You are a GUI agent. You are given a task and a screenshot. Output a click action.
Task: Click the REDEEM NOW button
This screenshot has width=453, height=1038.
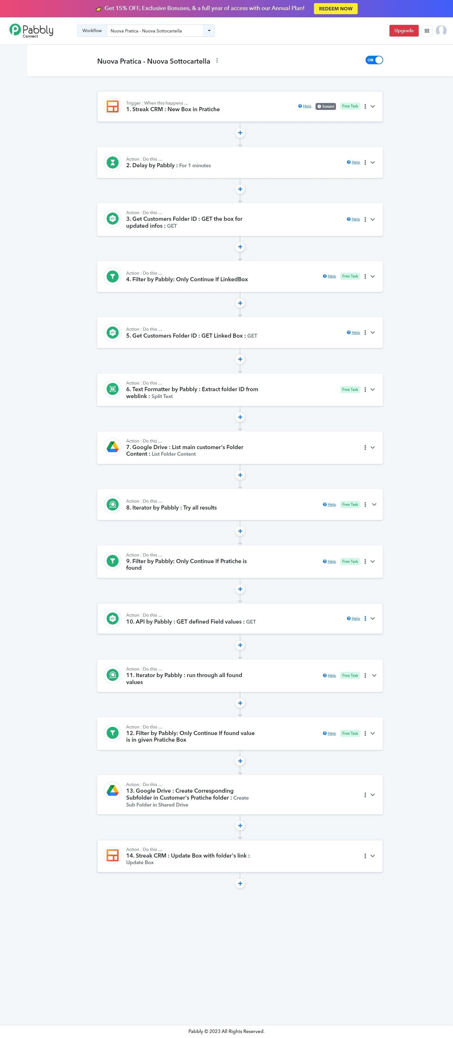pyautogui.click(x=335, y=9)
